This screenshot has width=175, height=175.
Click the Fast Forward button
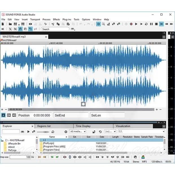tap(171, 24)
